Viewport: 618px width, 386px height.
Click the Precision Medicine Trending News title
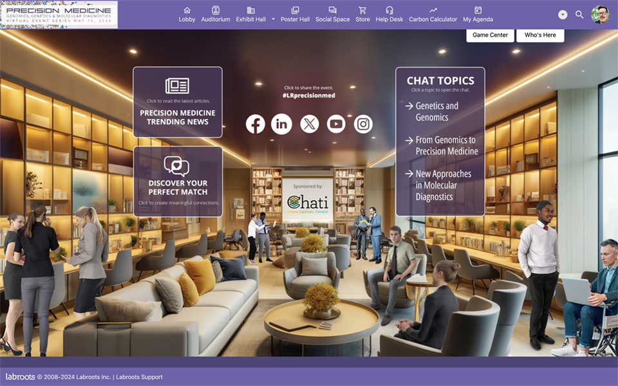[178, 117]
